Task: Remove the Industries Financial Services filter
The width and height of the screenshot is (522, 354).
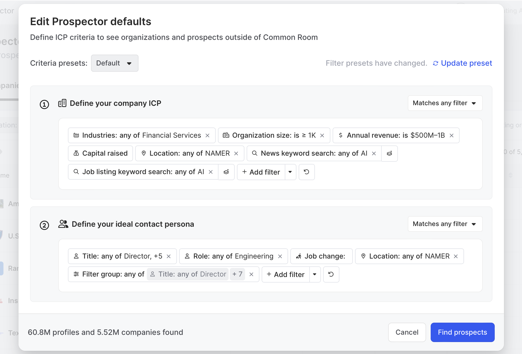Action: point(207,136)
